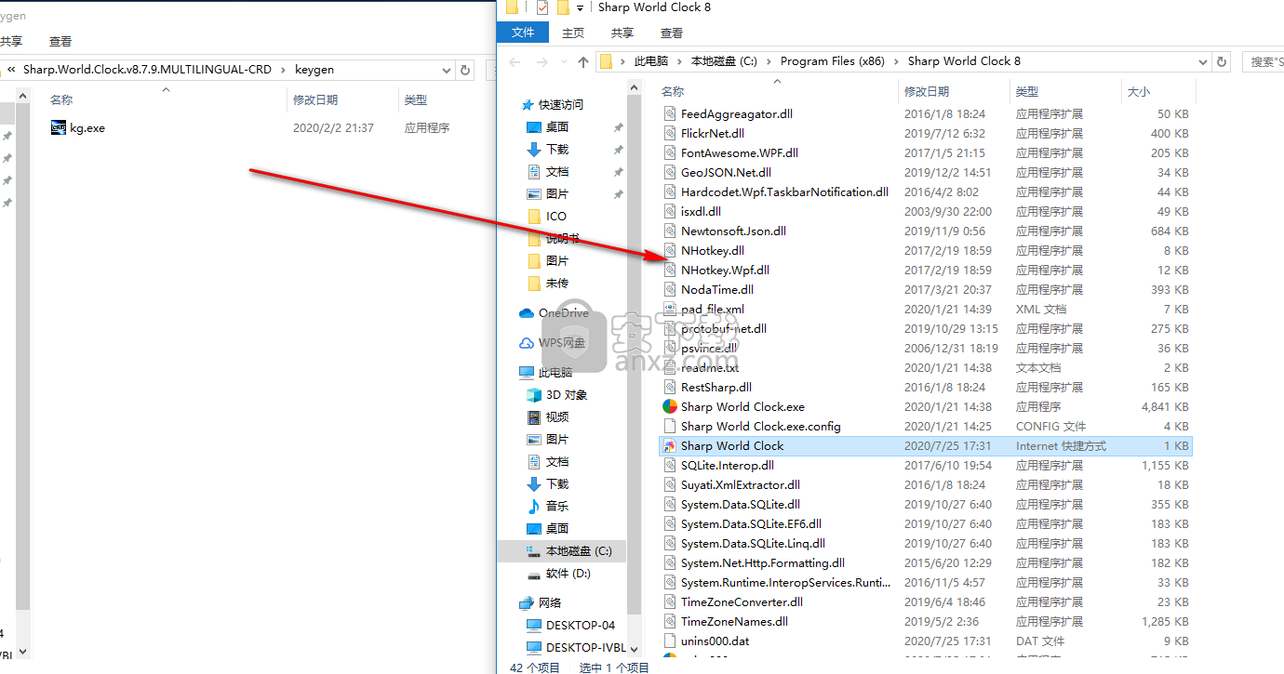This screenshot has width=1284, height=674.
Task: Select Newtonsoft.Json.dll file name
Action: (x=733, y=231)
